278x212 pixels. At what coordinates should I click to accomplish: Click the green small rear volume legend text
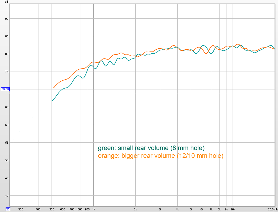coord(151,148)
